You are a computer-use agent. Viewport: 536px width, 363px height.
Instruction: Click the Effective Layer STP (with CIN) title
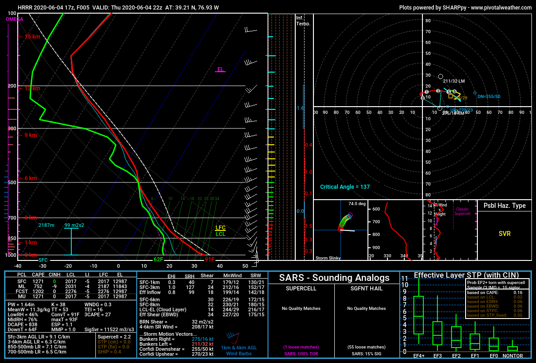pyautogui.click(x=466, y=275)
